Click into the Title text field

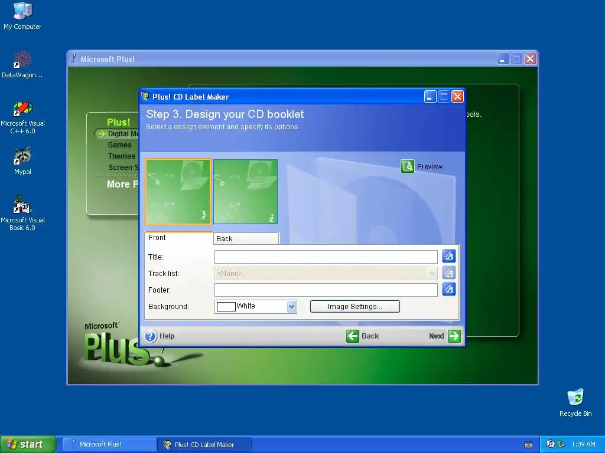pyautogui.click(x=326, y=257)
